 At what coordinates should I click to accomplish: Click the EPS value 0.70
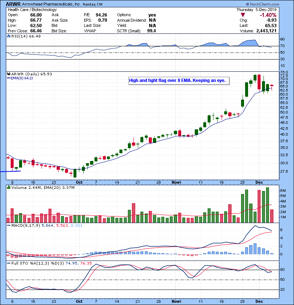tap(103, 20)
